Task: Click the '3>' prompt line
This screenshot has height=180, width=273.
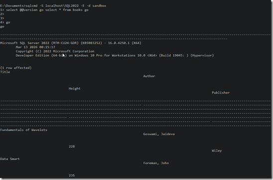Action: (2, 18)
